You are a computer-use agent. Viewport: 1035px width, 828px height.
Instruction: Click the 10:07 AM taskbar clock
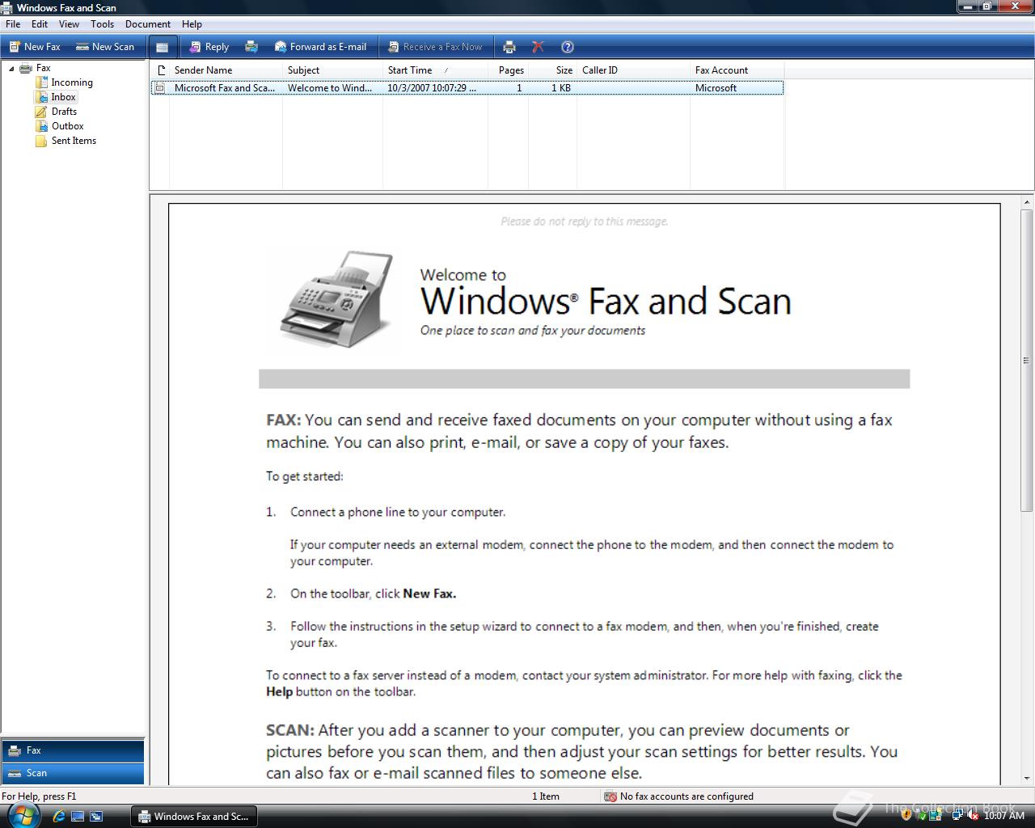click(1004, 817)
